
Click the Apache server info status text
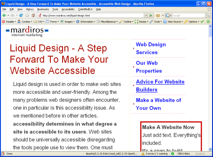pos(111,154)
